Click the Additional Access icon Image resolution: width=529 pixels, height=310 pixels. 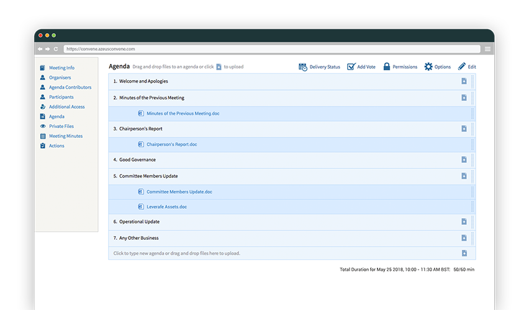coord(42,107)
